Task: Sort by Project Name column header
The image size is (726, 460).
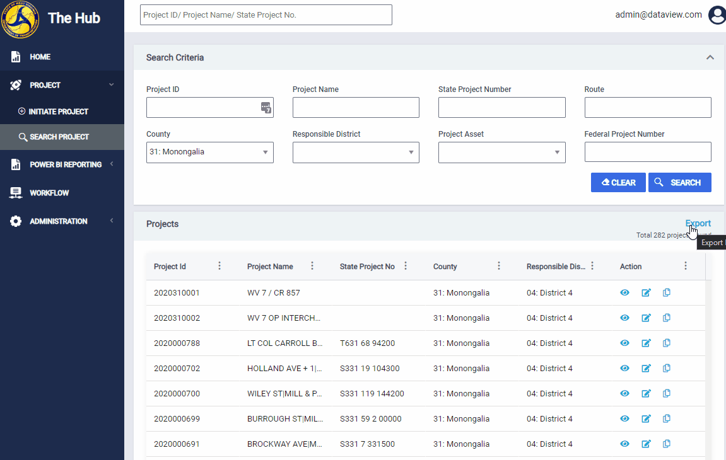Action: click(270, 267)
